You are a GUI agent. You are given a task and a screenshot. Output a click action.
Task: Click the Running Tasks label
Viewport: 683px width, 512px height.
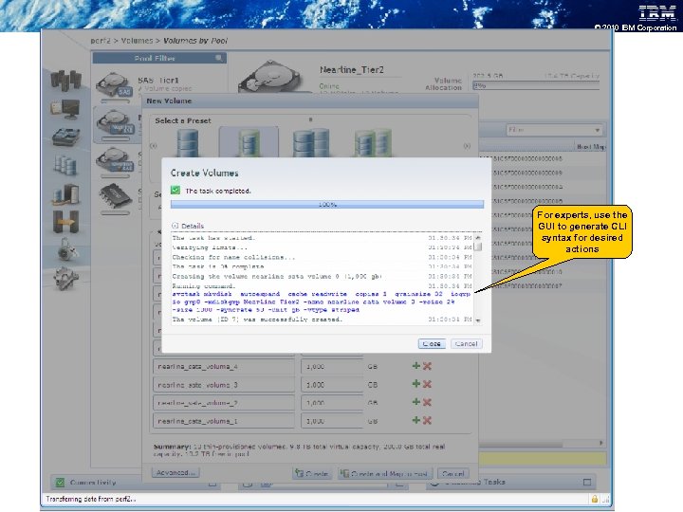pos(475,482)
